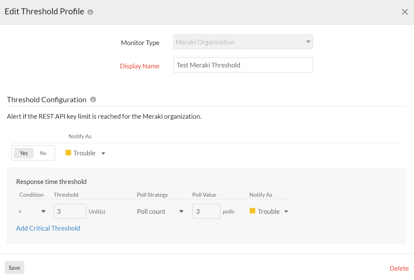Click the Display Name input field
The image size is (414, 280).
pos(243,65)
